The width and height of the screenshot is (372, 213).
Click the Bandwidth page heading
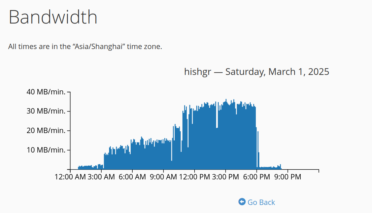click(53, 17)
